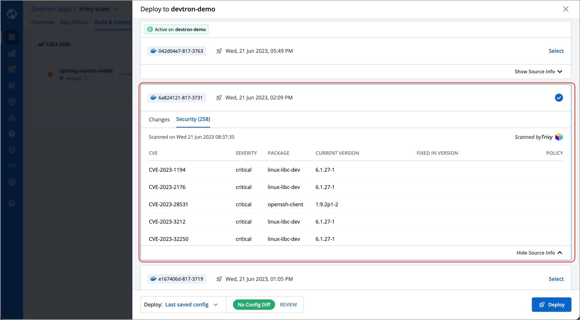Open the cube icon in sidebar
This screenshot has height=320, width=580.
12,101
